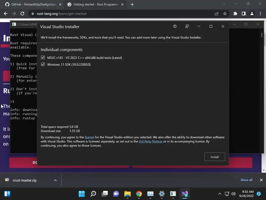Image resolution: width=266 pixels, height=200 pixels.
Task: Toggle Chrome side panel icon
Action: [244, 14]
